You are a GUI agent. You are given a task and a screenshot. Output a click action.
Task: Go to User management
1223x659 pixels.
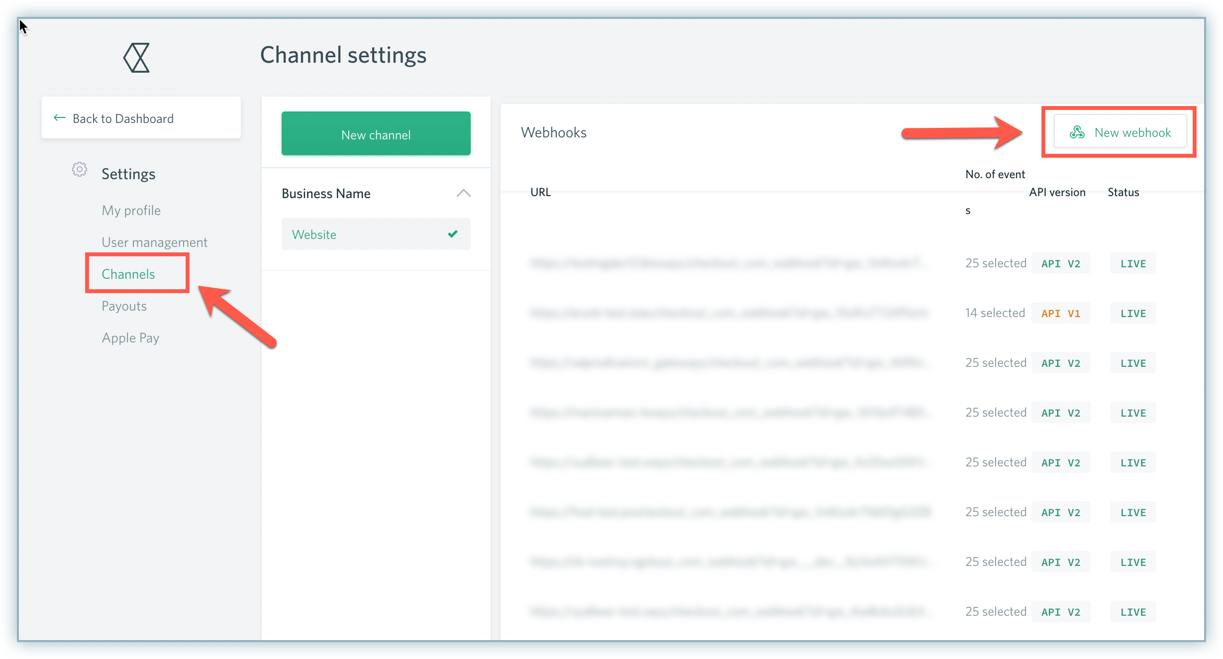tap(154, 242)
